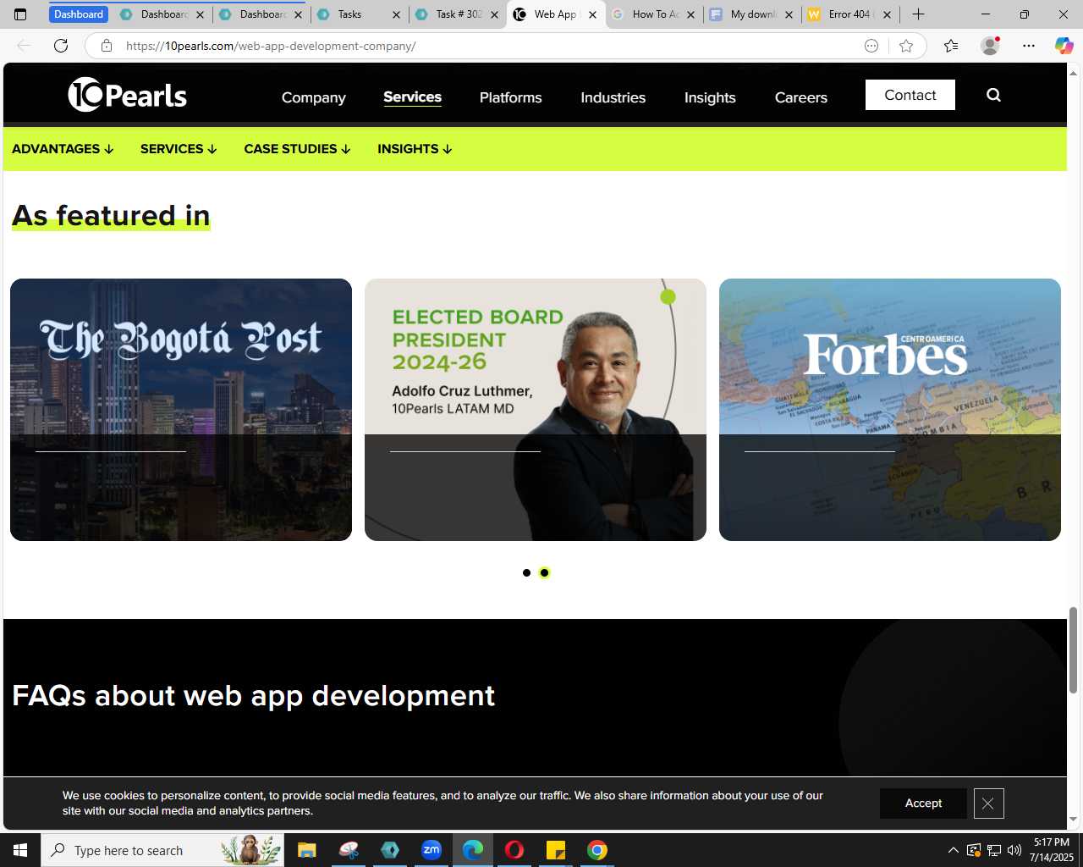Open Elected Board President card

click(x=536, y=410)
